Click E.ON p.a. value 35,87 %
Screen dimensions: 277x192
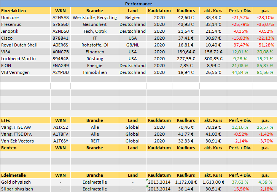point(265,66)
